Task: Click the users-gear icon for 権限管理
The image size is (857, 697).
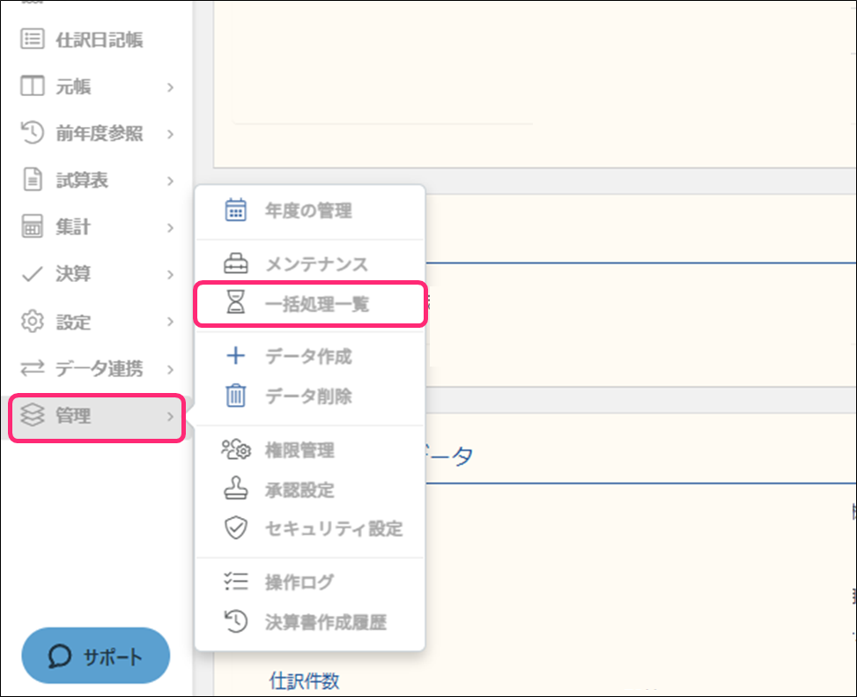Action: 236,450
